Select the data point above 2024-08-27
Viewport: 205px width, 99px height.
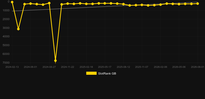[x=49, y=3]
